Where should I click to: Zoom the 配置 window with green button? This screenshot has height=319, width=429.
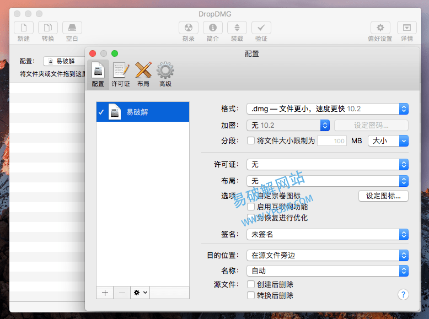point(115,53)
